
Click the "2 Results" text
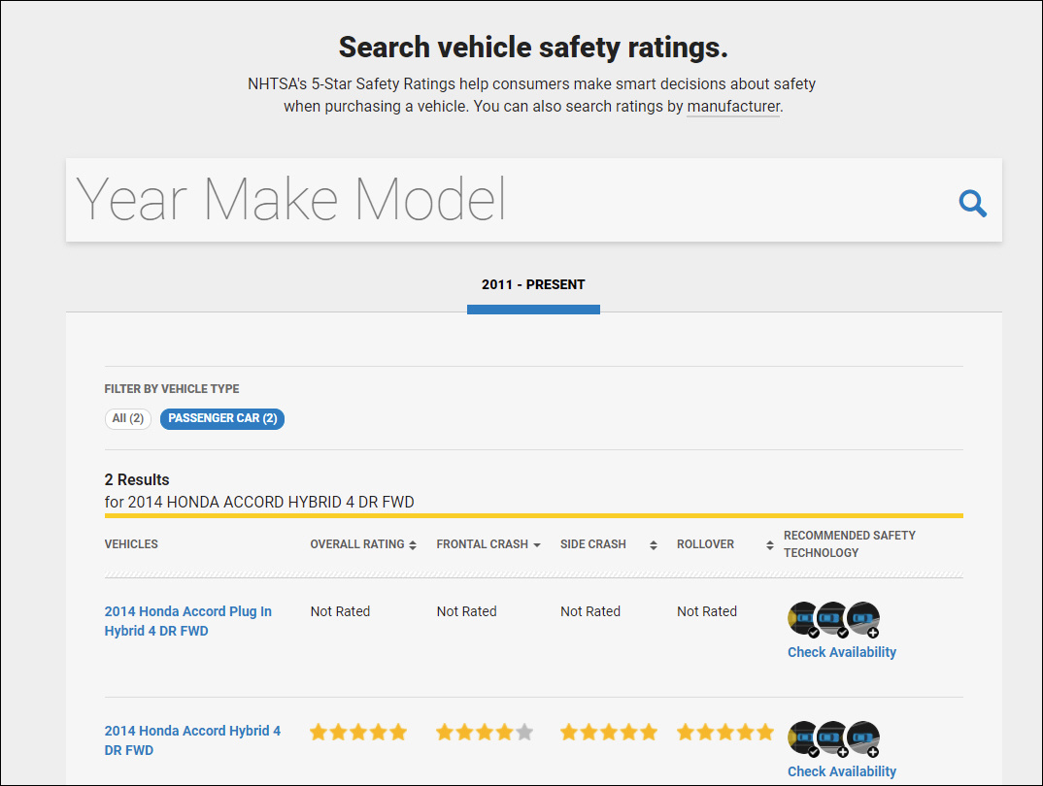click(137, 479)
